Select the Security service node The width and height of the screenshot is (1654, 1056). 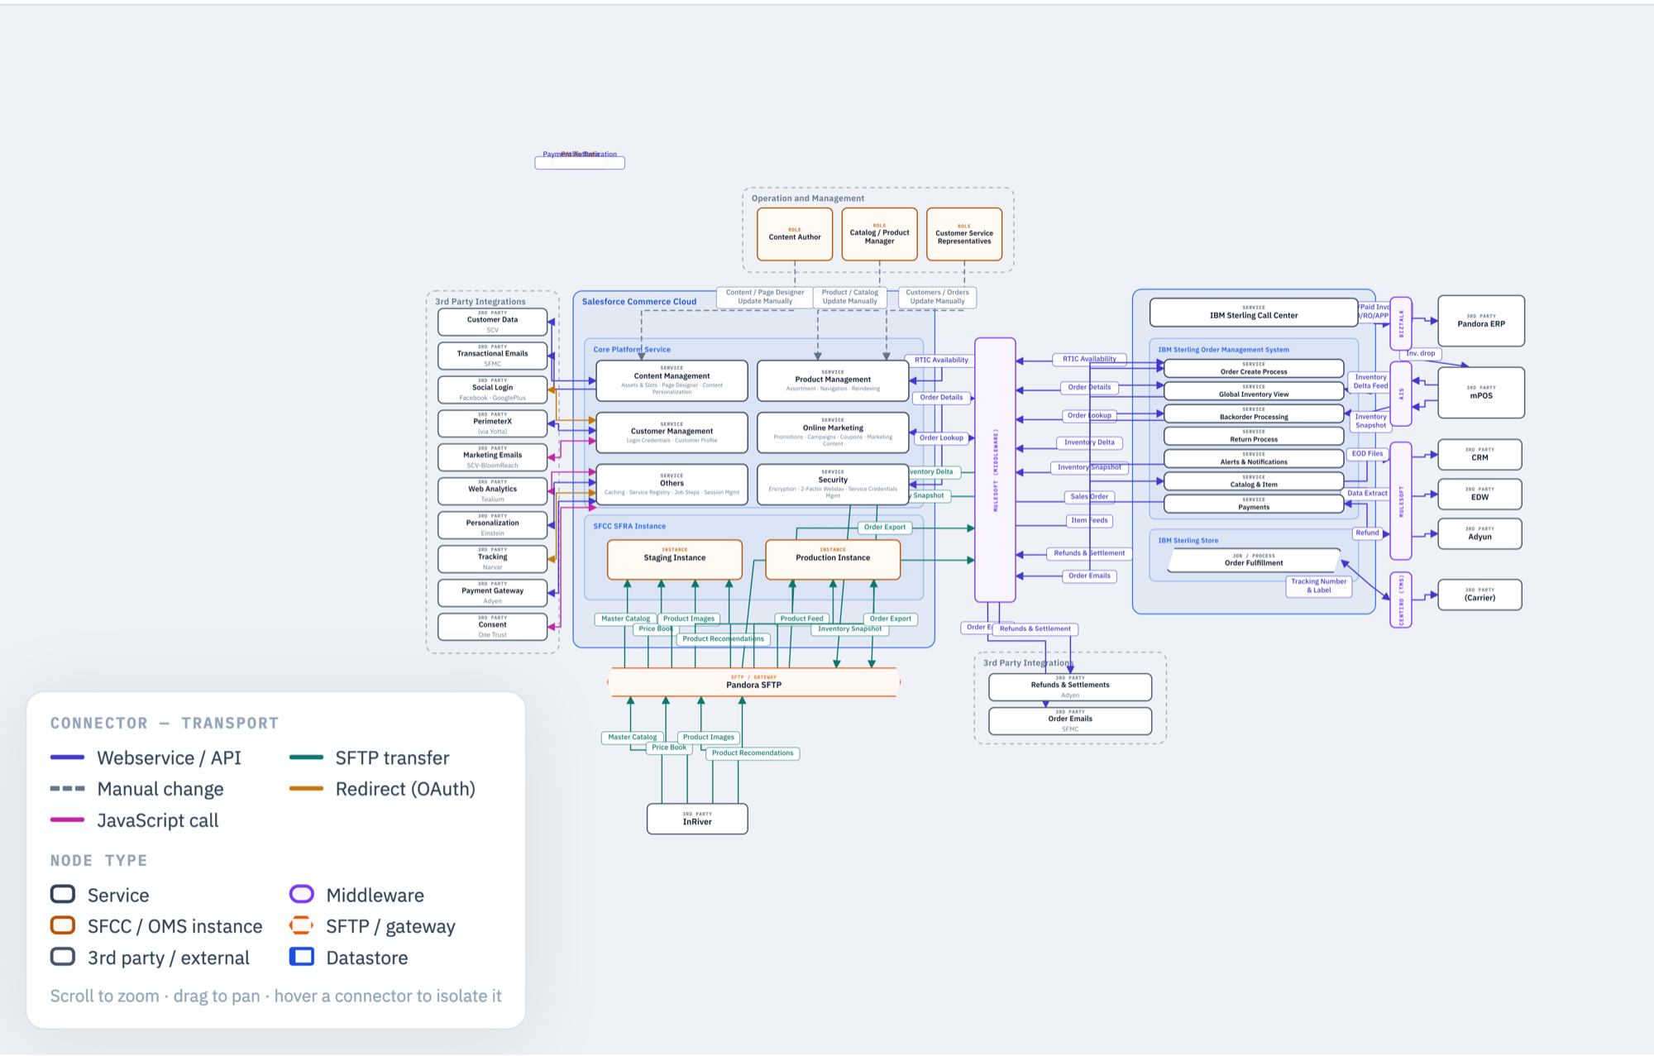pyautogui.click(x=833, y=485)
